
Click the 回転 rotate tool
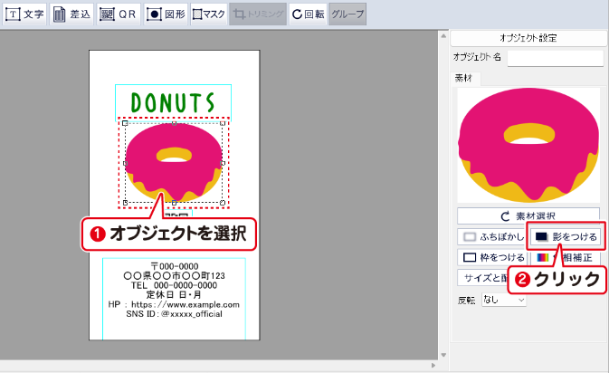pyautogui.click(x=308, y=14)
